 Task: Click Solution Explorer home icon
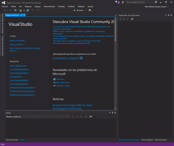click(x=127, y=19)
